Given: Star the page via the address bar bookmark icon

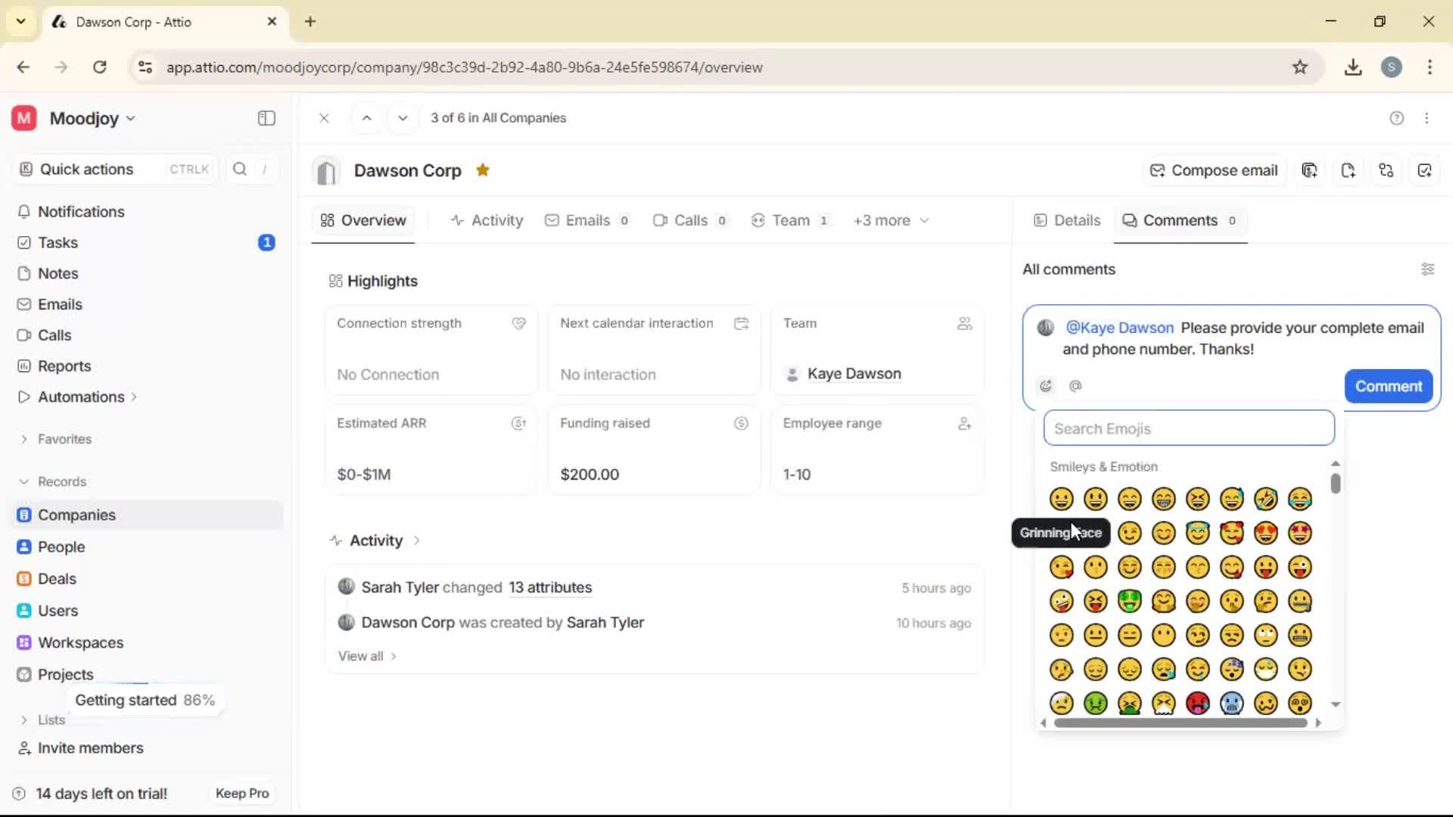Looking at the screenshot, I should click(1301, 67).
